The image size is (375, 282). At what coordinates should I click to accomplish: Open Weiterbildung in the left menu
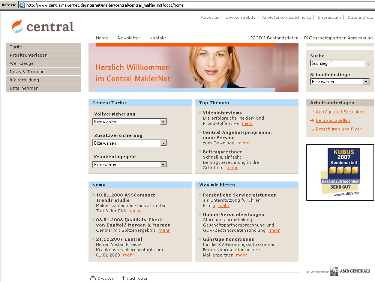(x=43, y=80)
